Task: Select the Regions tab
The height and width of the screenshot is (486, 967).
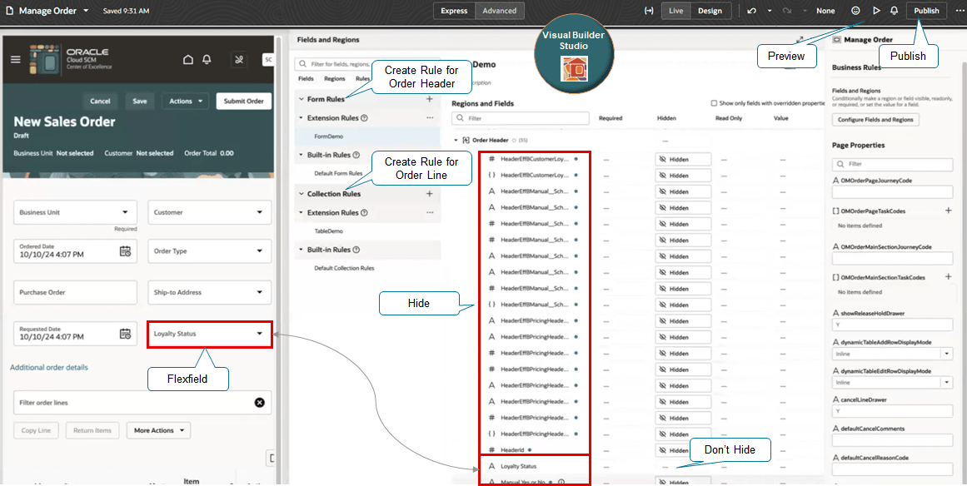Action: [334, 79]
